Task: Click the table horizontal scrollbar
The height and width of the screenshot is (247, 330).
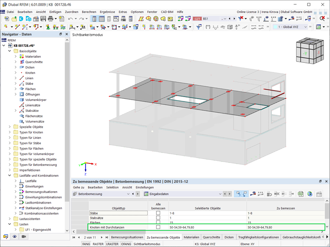Action: (x=111, y=231)
